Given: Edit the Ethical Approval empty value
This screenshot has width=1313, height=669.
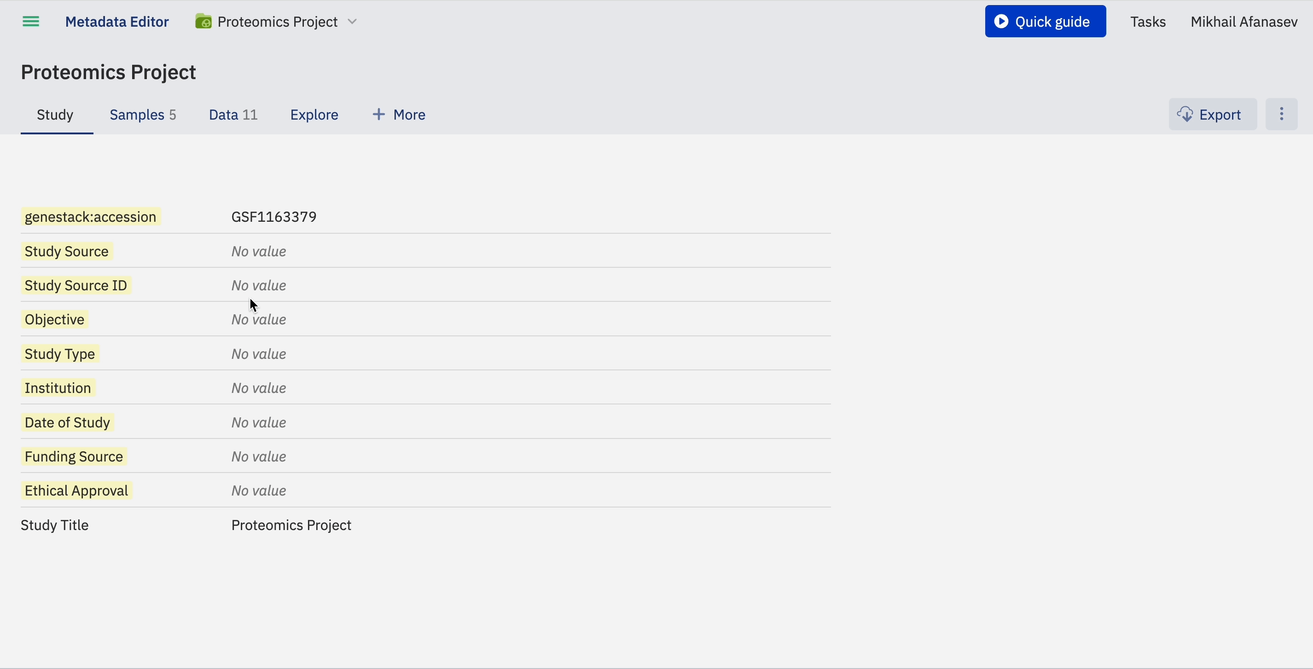Looking at the screenshot, I should tap(258, 490).
